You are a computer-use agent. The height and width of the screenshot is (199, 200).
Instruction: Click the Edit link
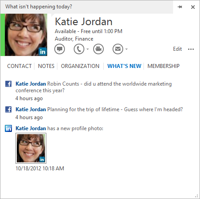(177, 49)
